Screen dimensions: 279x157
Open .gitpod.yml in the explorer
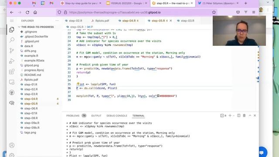[31, 41]
